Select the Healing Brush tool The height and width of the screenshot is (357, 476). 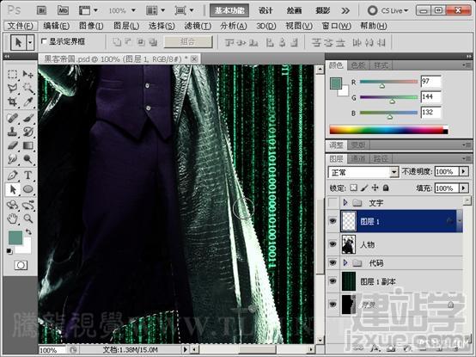[x=12, y=118]
